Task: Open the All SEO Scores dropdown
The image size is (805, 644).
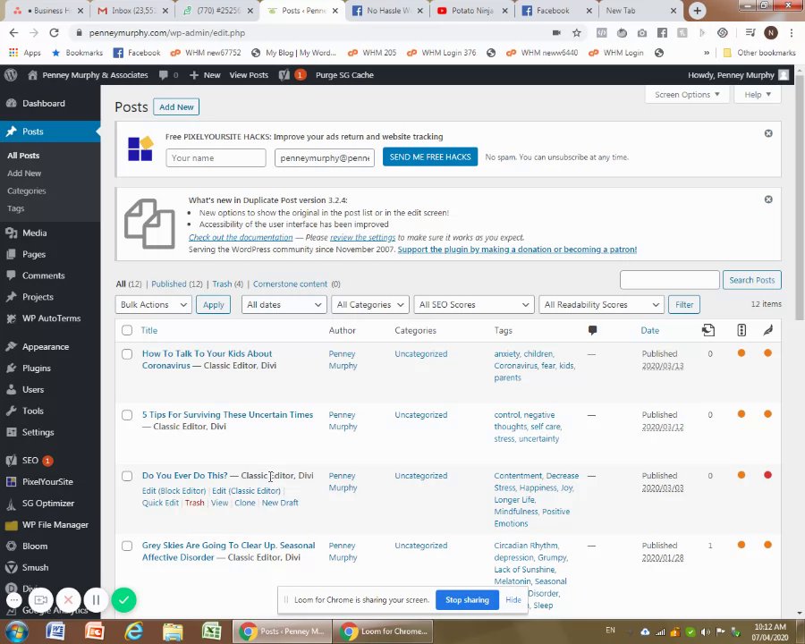Action: tap(474, 304)
